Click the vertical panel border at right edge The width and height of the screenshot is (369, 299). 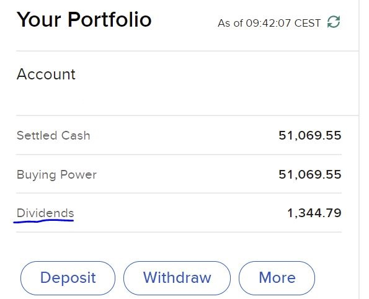[359, 149]
